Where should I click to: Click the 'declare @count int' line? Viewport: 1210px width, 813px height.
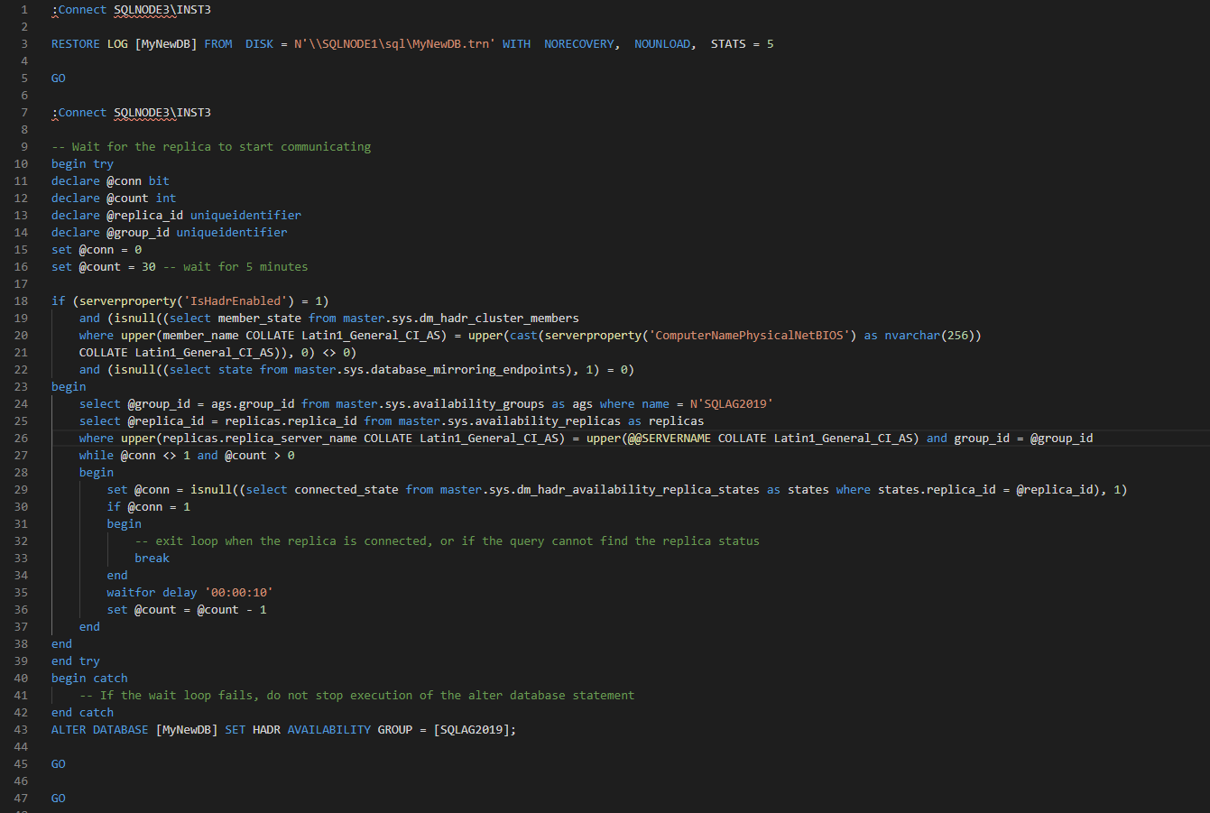[x=114, y=198]
